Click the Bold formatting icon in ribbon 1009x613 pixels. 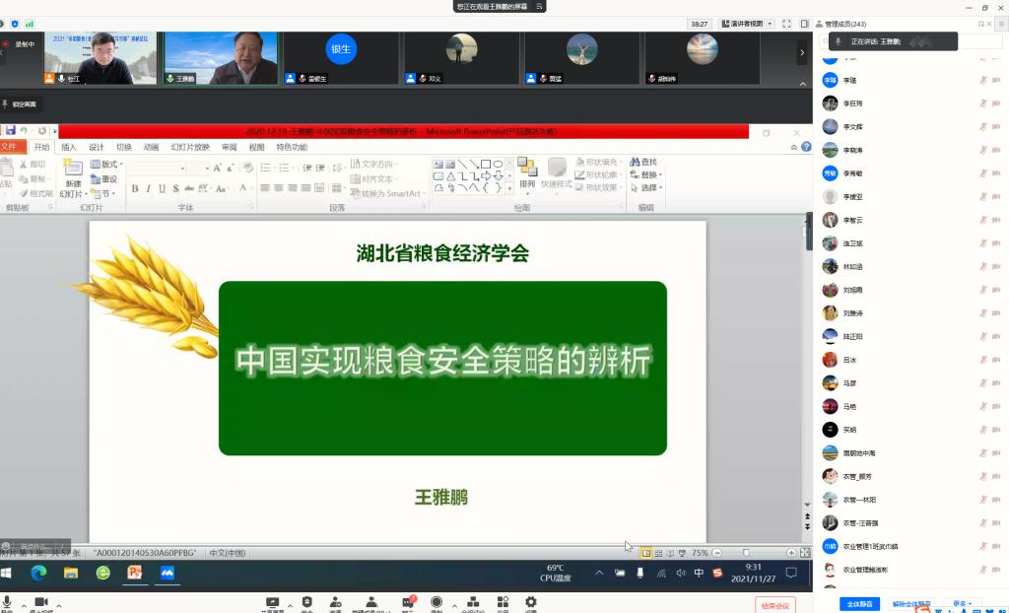coord(135,188)
